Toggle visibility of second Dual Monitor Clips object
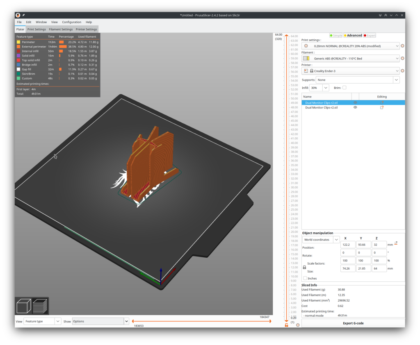The image size is (420, 345). (355, 107)
